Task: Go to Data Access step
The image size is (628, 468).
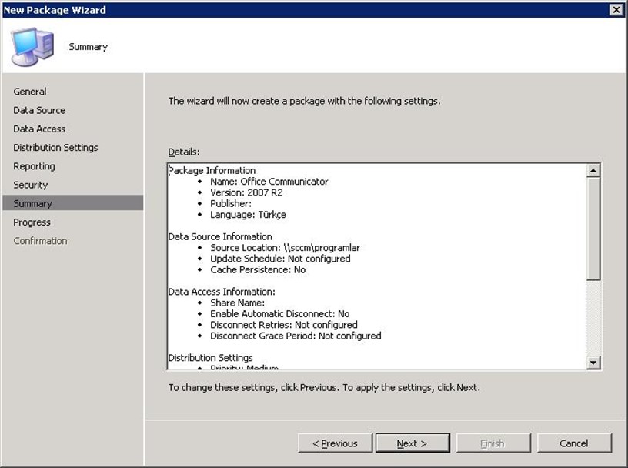Action: 39,129
